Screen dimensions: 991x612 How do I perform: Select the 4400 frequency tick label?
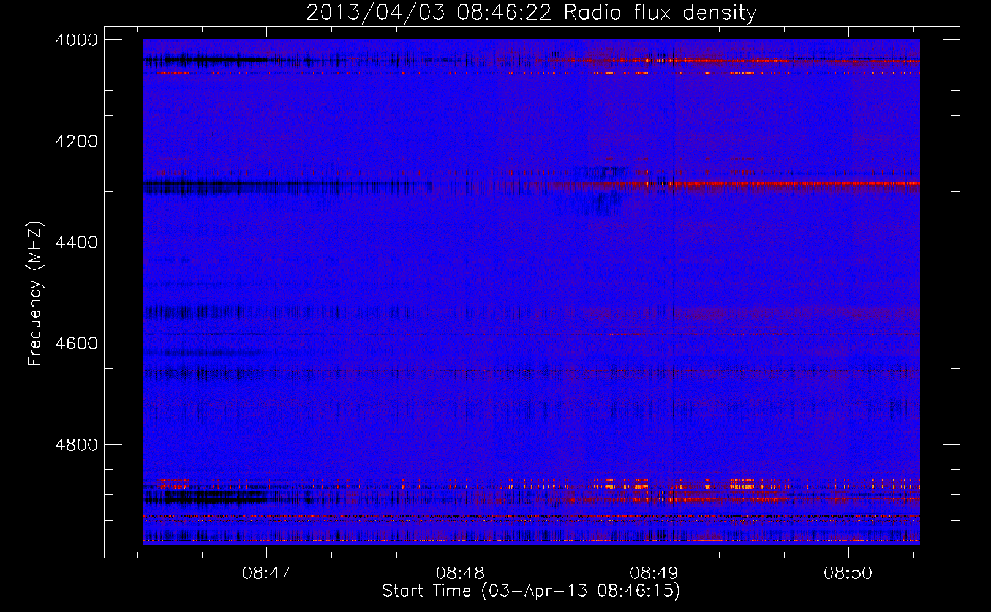pyautogui.click(x=77, y=242)
